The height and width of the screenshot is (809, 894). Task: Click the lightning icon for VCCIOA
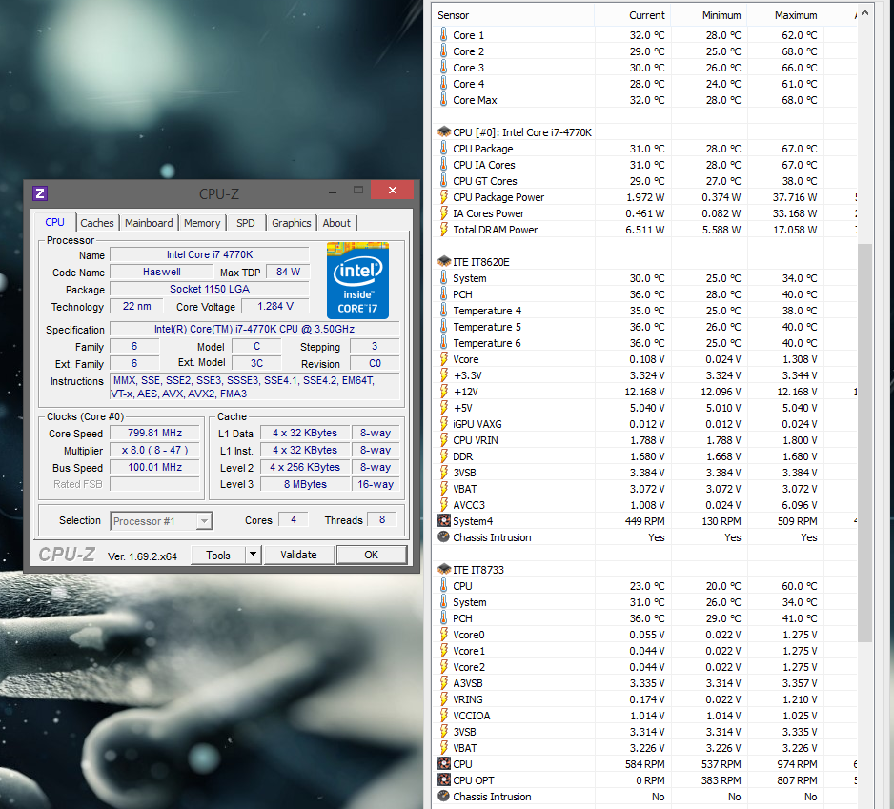[x=443, y=716]
